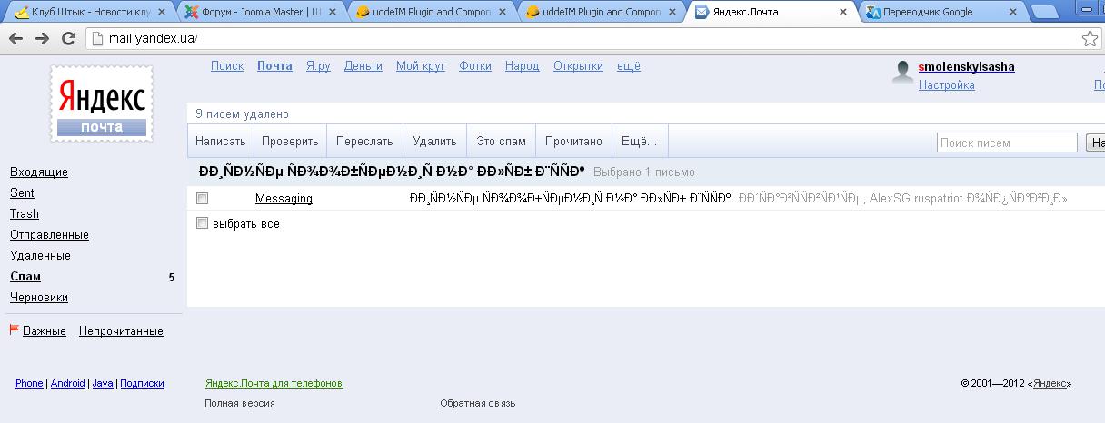Open Отправленные folder
The image size is (1105, 423).
click(x=49, y=235)
